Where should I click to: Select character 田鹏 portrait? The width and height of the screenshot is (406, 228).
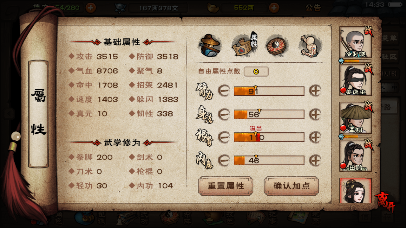[x=356, y=155]
